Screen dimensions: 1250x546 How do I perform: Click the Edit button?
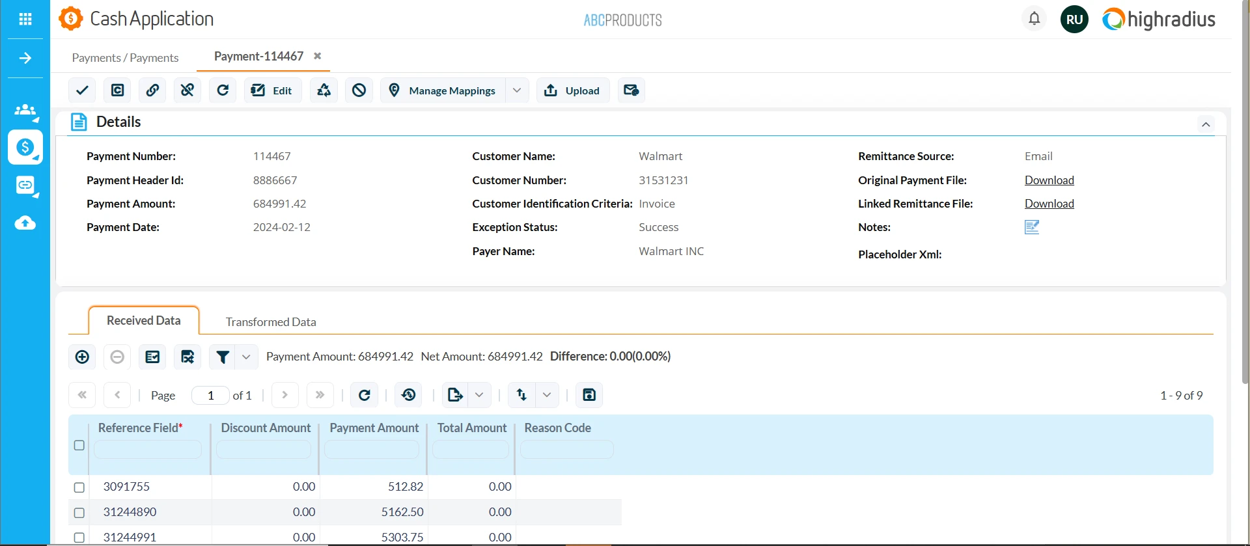tap(272, 90)
